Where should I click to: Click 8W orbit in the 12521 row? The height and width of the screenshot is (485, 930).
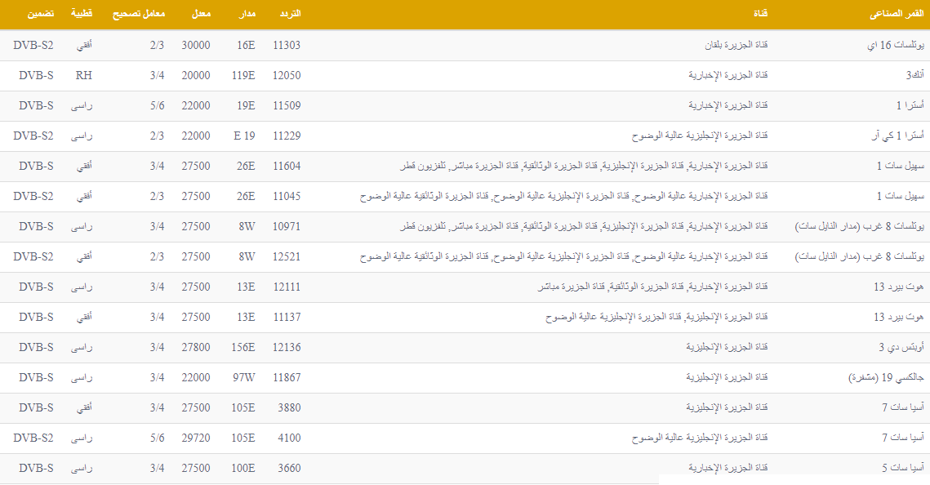(247, 256)
